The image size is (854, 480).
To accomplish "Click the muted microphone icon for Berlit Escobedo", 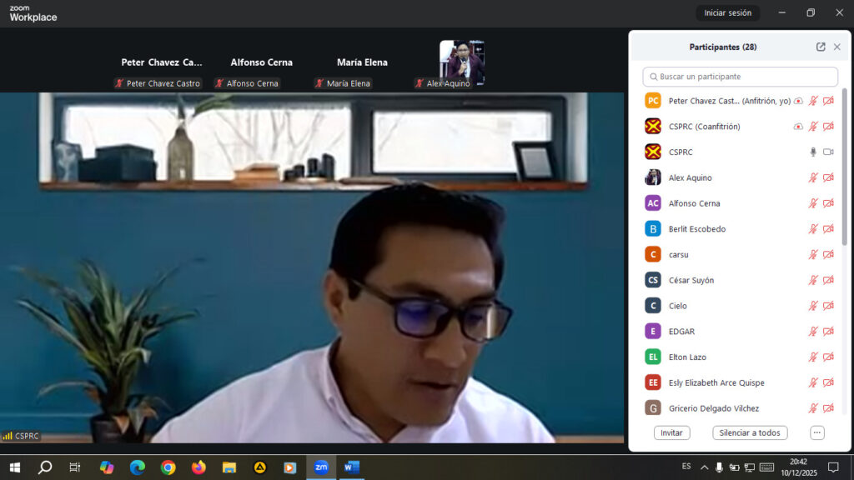I will click(813, 229).
